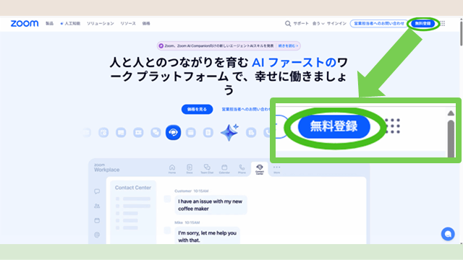Viewport: 463px width, 260px height.
Task: Select the team chat bubbles icon in carousel
Action: tap(156, 133)
